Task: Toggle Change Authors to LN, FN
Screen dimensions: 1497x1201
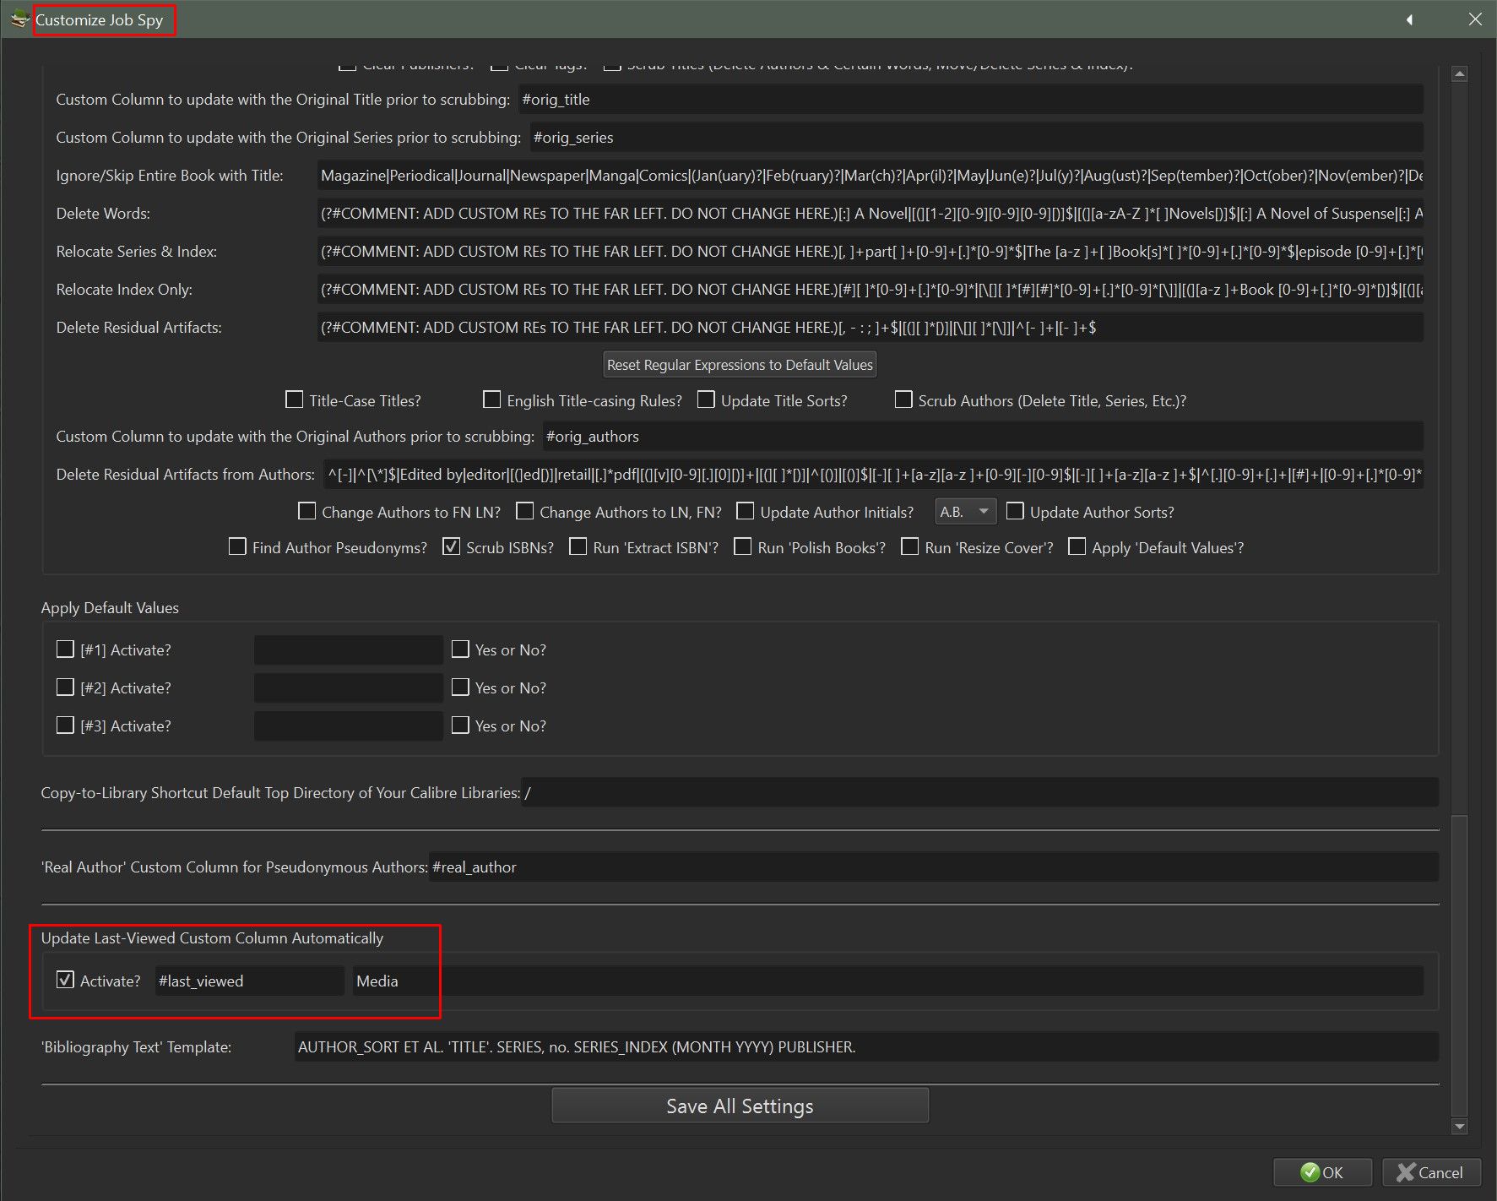Action: click(525, 512)
